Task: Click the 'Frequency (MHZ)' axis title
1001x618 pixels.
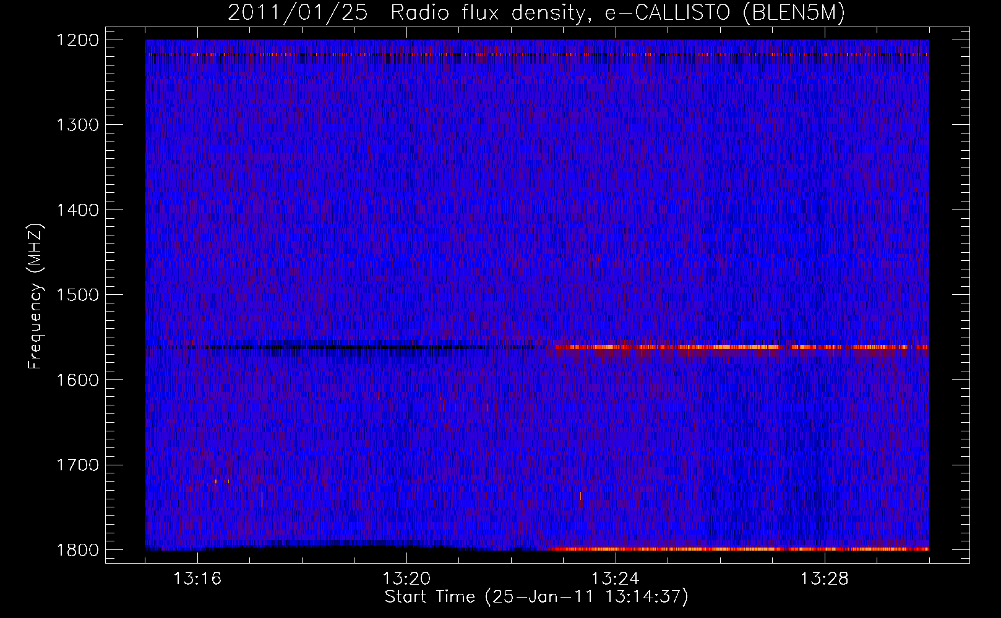Action: pyautogui.click(x=36, y=297)
